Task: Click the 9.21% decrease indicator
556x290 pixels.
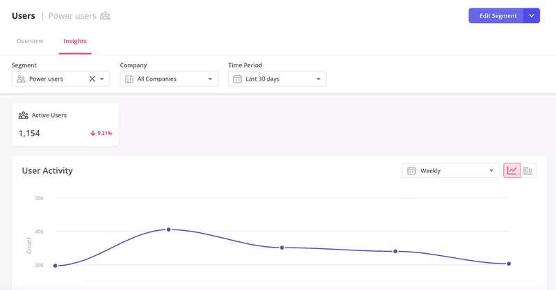Action: (101, 133)
